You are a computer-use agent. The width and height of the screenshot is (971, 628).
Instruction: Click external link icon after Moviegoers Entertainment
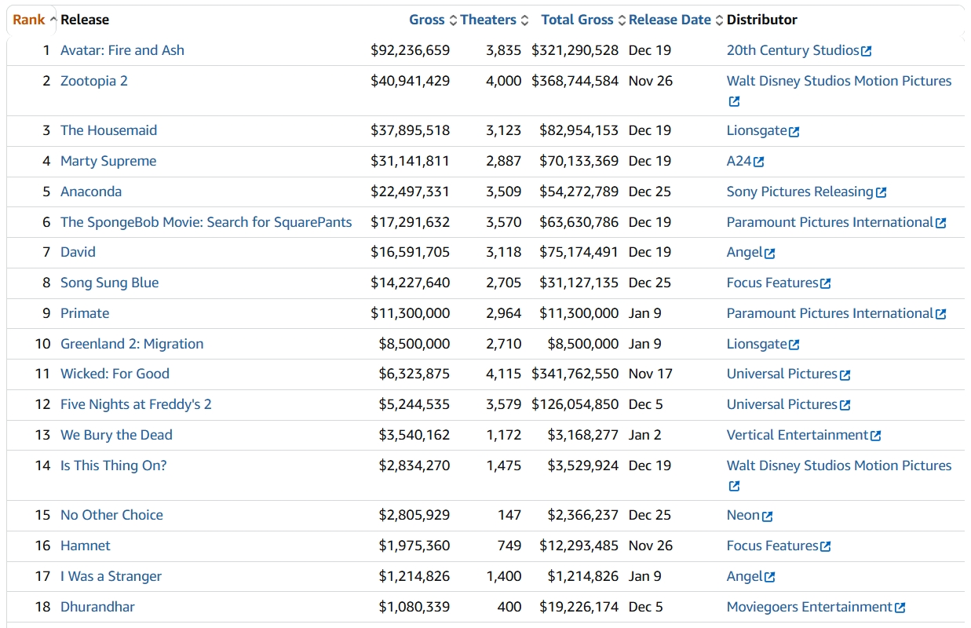pos(900,608)
